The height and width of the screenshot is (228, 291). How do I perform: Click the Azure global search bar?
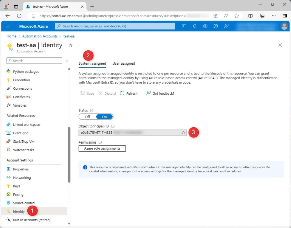coord(115,26)
